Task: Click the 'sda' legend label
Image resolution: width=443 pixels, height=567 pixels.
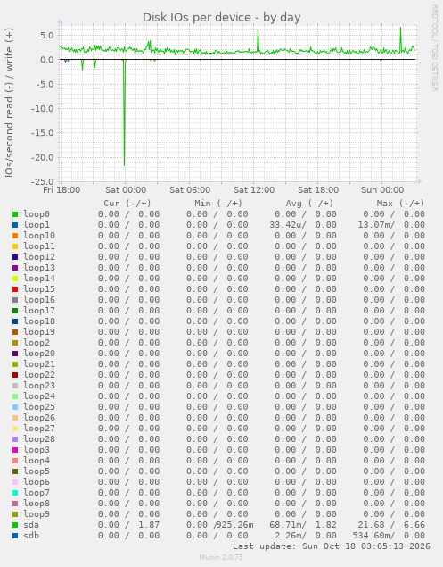Action: point(31,525)
